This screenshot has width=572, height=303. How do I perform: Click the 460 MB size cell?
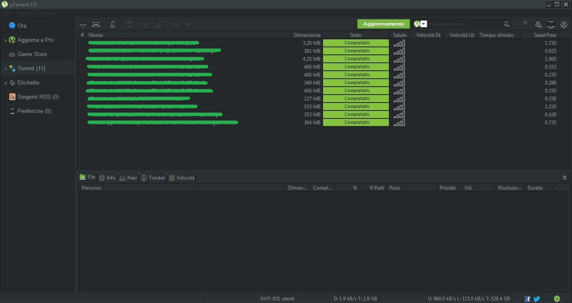pos(312,67)
